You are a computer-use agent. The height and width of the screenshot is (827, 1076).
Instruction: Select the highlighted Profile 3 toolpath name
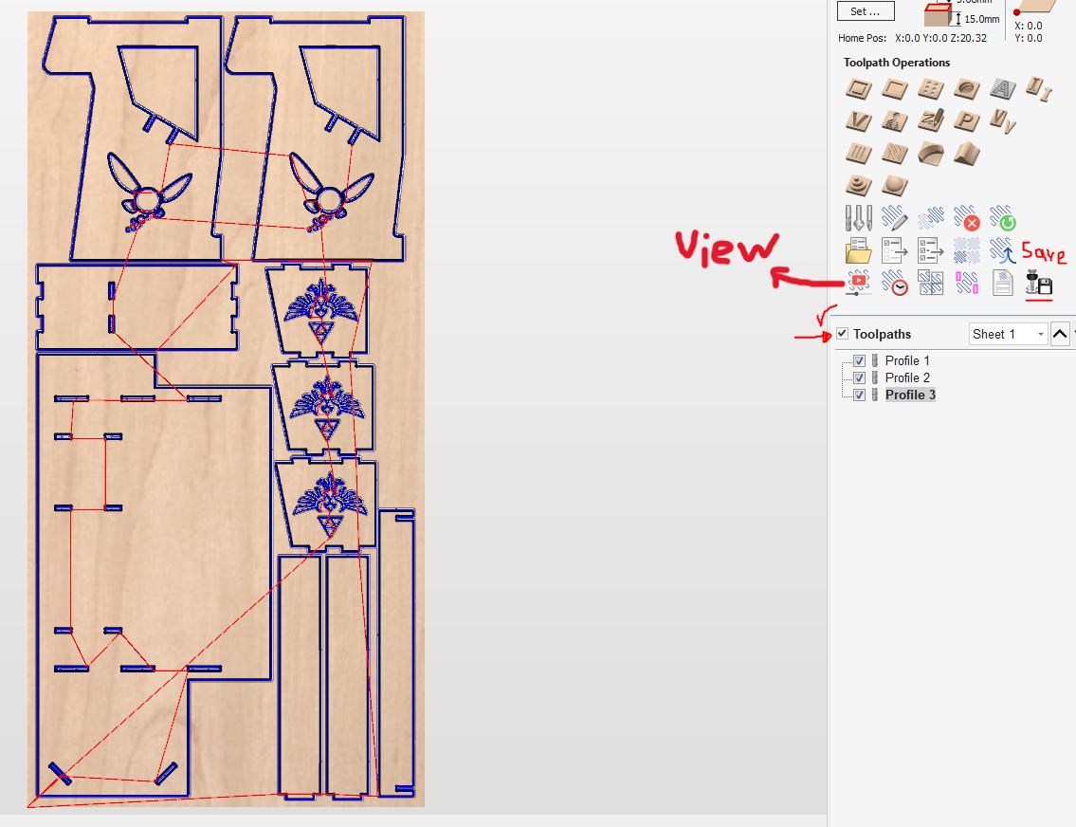(x=910, y=395)
